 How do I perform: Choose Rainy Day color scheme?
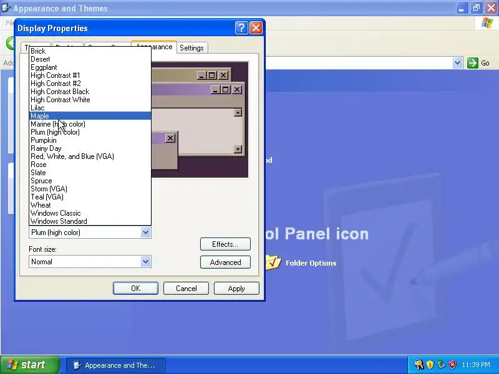[90, 148]
